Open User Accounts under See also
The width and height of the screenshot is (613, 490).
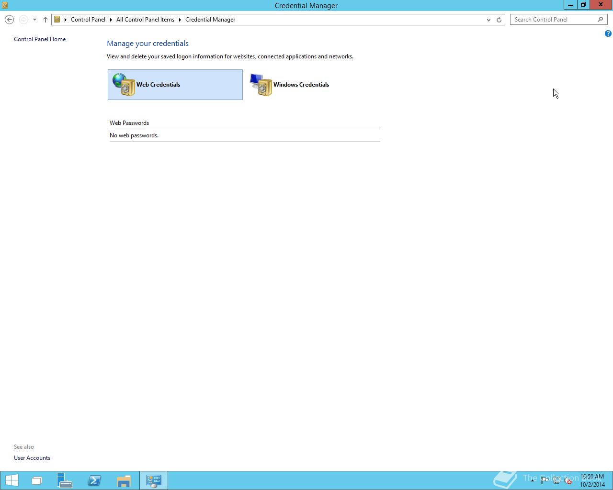pyautogui.click(x=32, y=458)
